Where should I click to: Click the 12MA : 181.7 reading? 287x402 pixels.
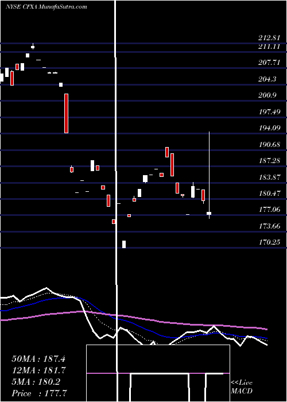38,370
